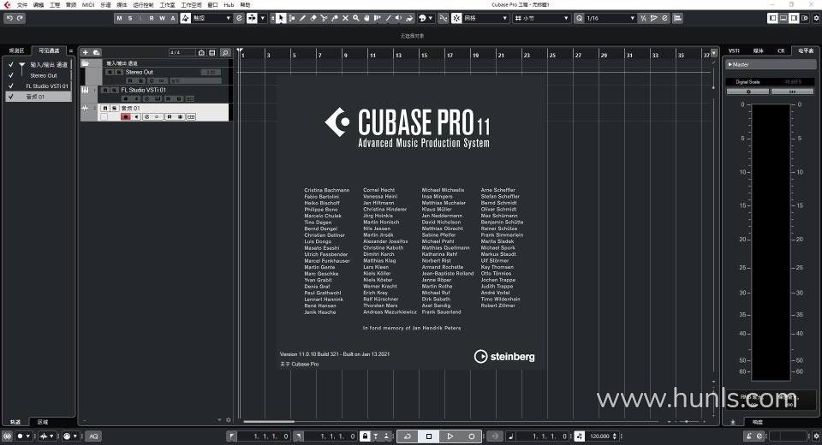The height and width of the screenshot is (445, 822).
Task: Toggle Monitor speaker on audio track 01
Action: coord(136,116)
